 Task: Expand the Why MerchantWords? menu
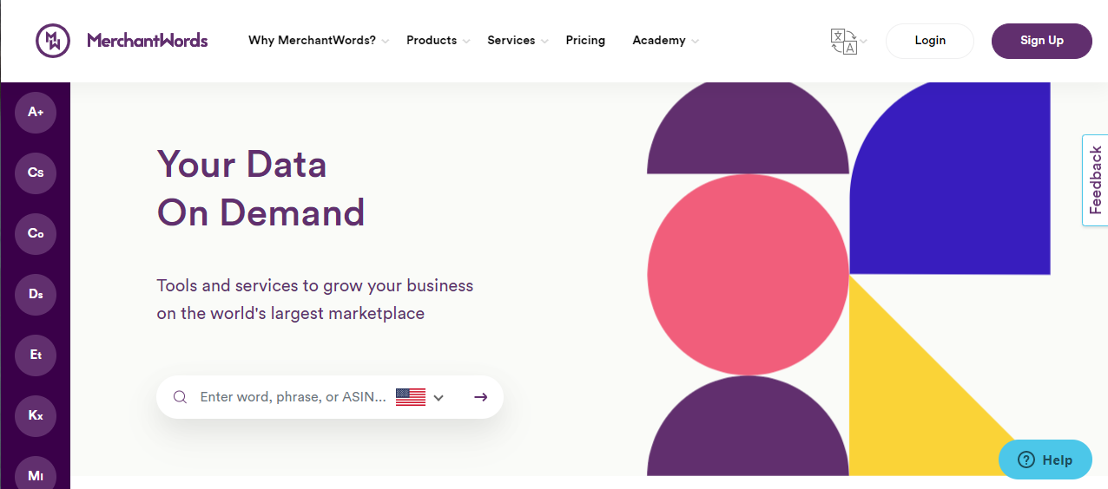coord(318,41)
